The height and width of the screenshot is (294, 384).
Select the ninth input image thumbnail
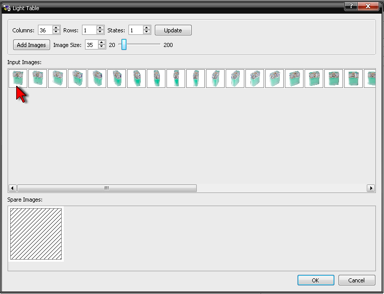point(176,78)
